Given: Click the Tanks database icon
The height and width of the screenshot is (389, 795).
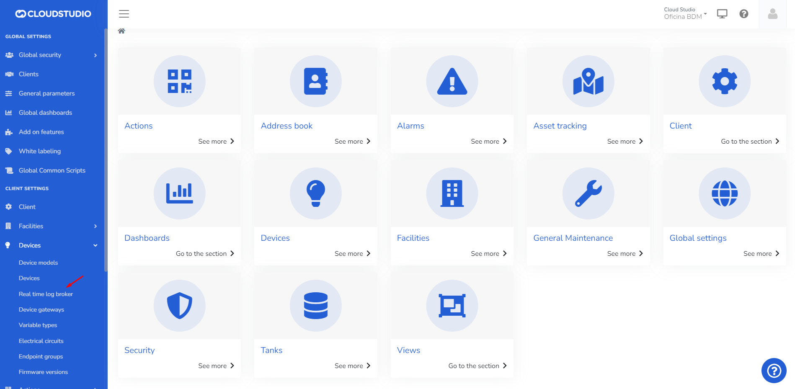Looking at the screenshot, I should [x=315, y=306].
